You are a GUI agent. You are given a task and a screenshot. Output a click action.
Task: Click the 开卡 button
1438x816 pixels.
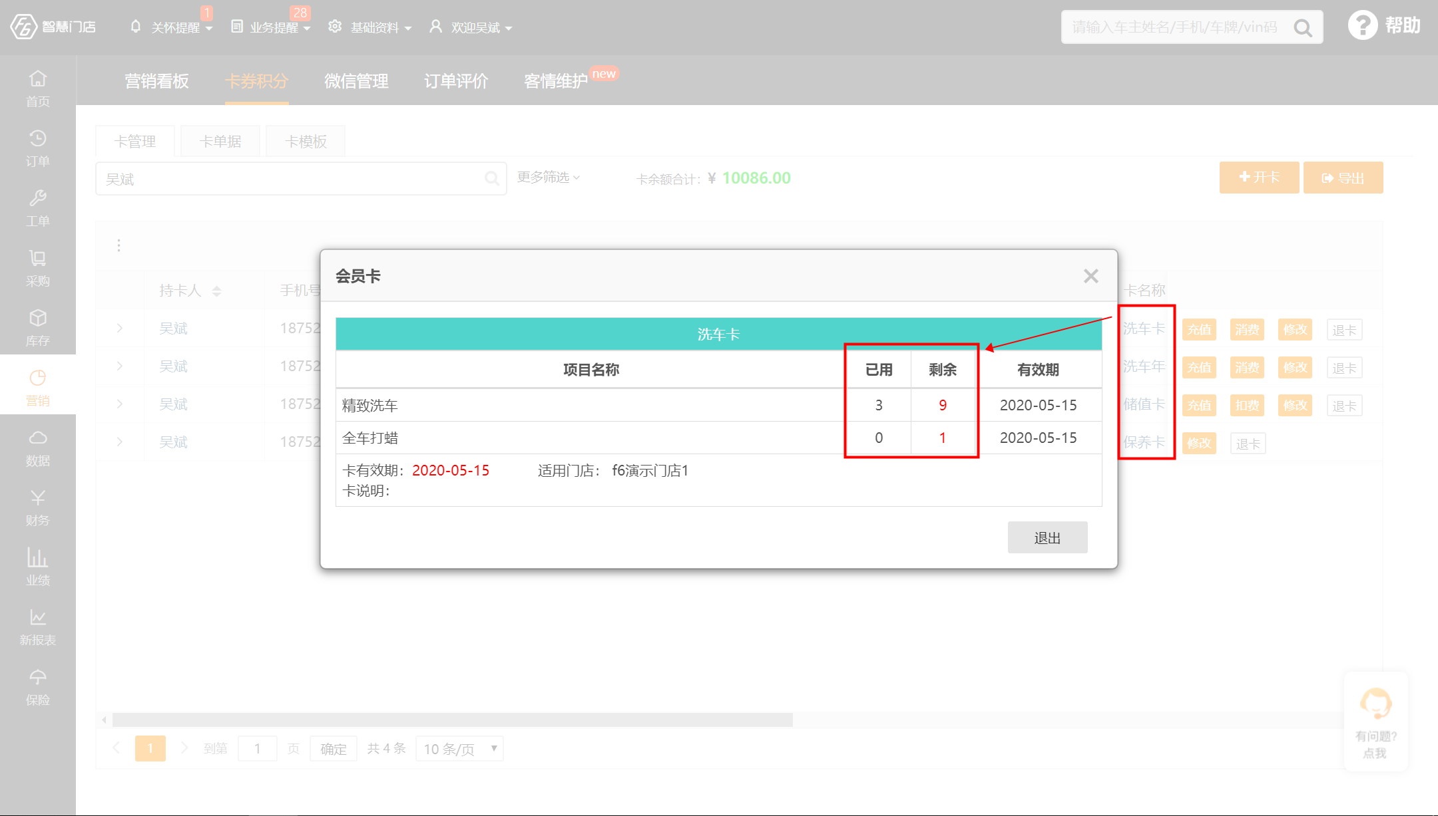[x=1259, y=178]
